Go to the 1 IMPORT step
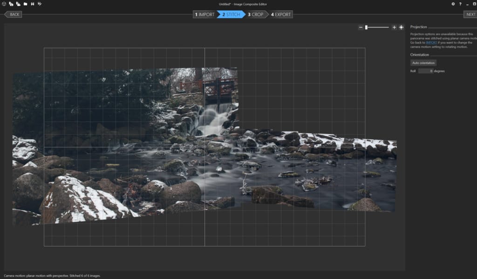 205,14
